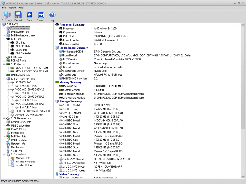The height and width of the screenshot is (184, 246).
Task: Click the Storage Summary heading
Action: pyautogui.click(x=71, y=101)
